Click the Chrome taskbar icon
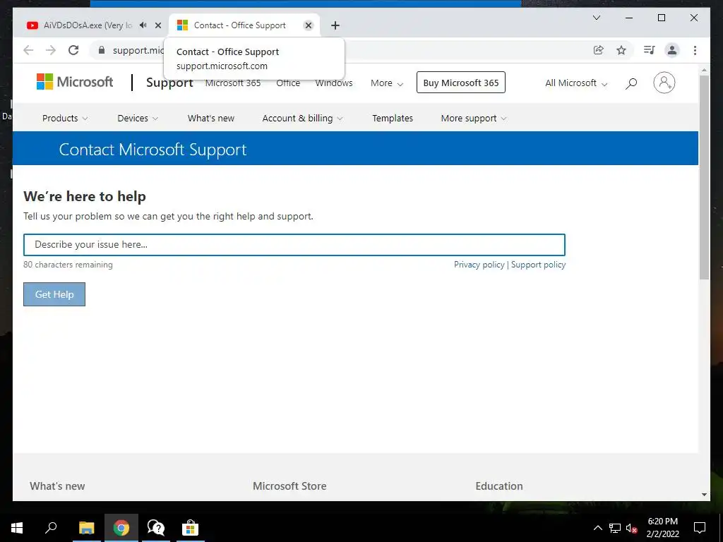 pyautogui.click(x=121, y=528)
